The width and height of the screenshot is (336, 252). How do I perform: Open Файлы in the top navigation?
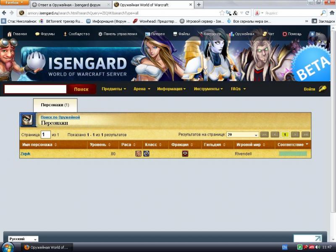point(181,34)
